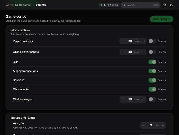Click 'Older records are deleted' description
The image size is (179, 135).
point(44,34)
